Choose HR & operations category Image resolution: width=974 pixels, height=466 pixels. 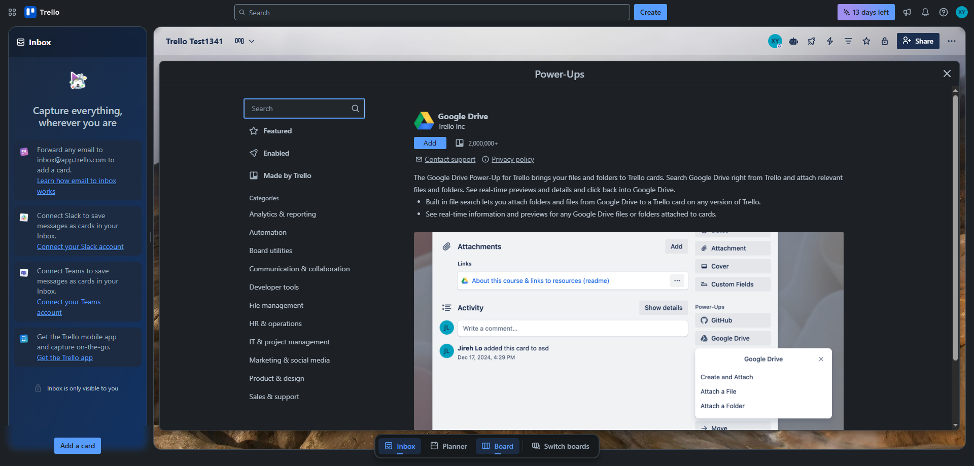(275, 324)
